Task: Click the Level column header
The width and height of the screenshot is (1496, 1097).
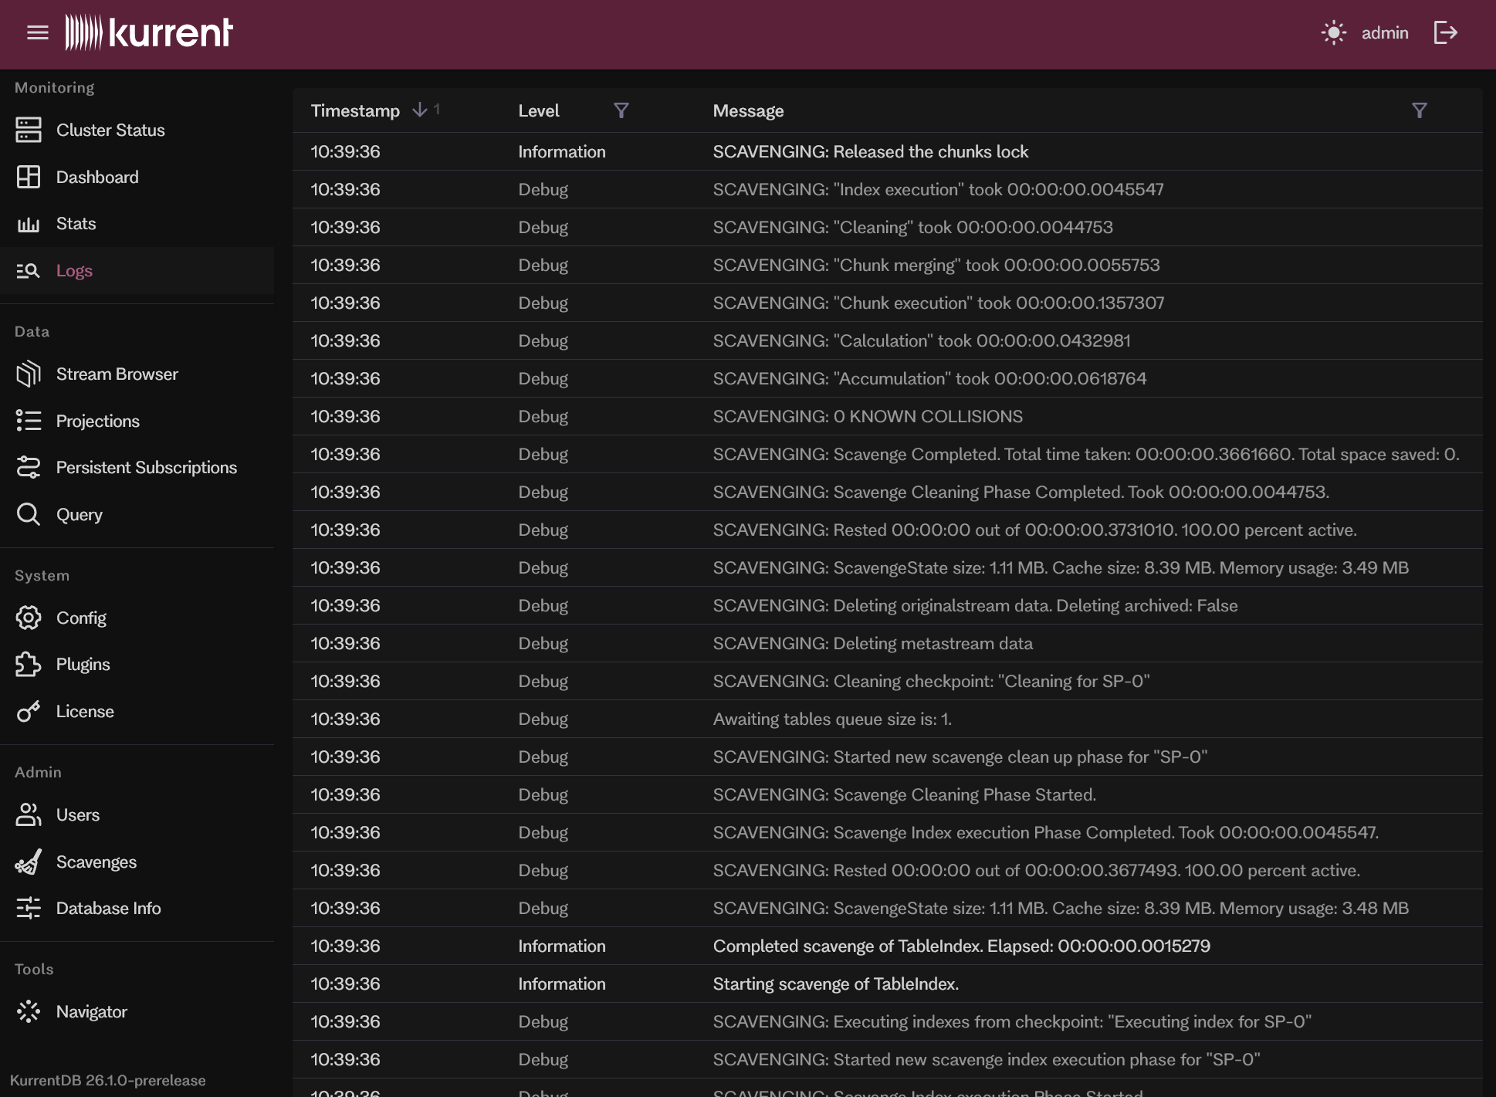Action: click(x=539, y=110)
